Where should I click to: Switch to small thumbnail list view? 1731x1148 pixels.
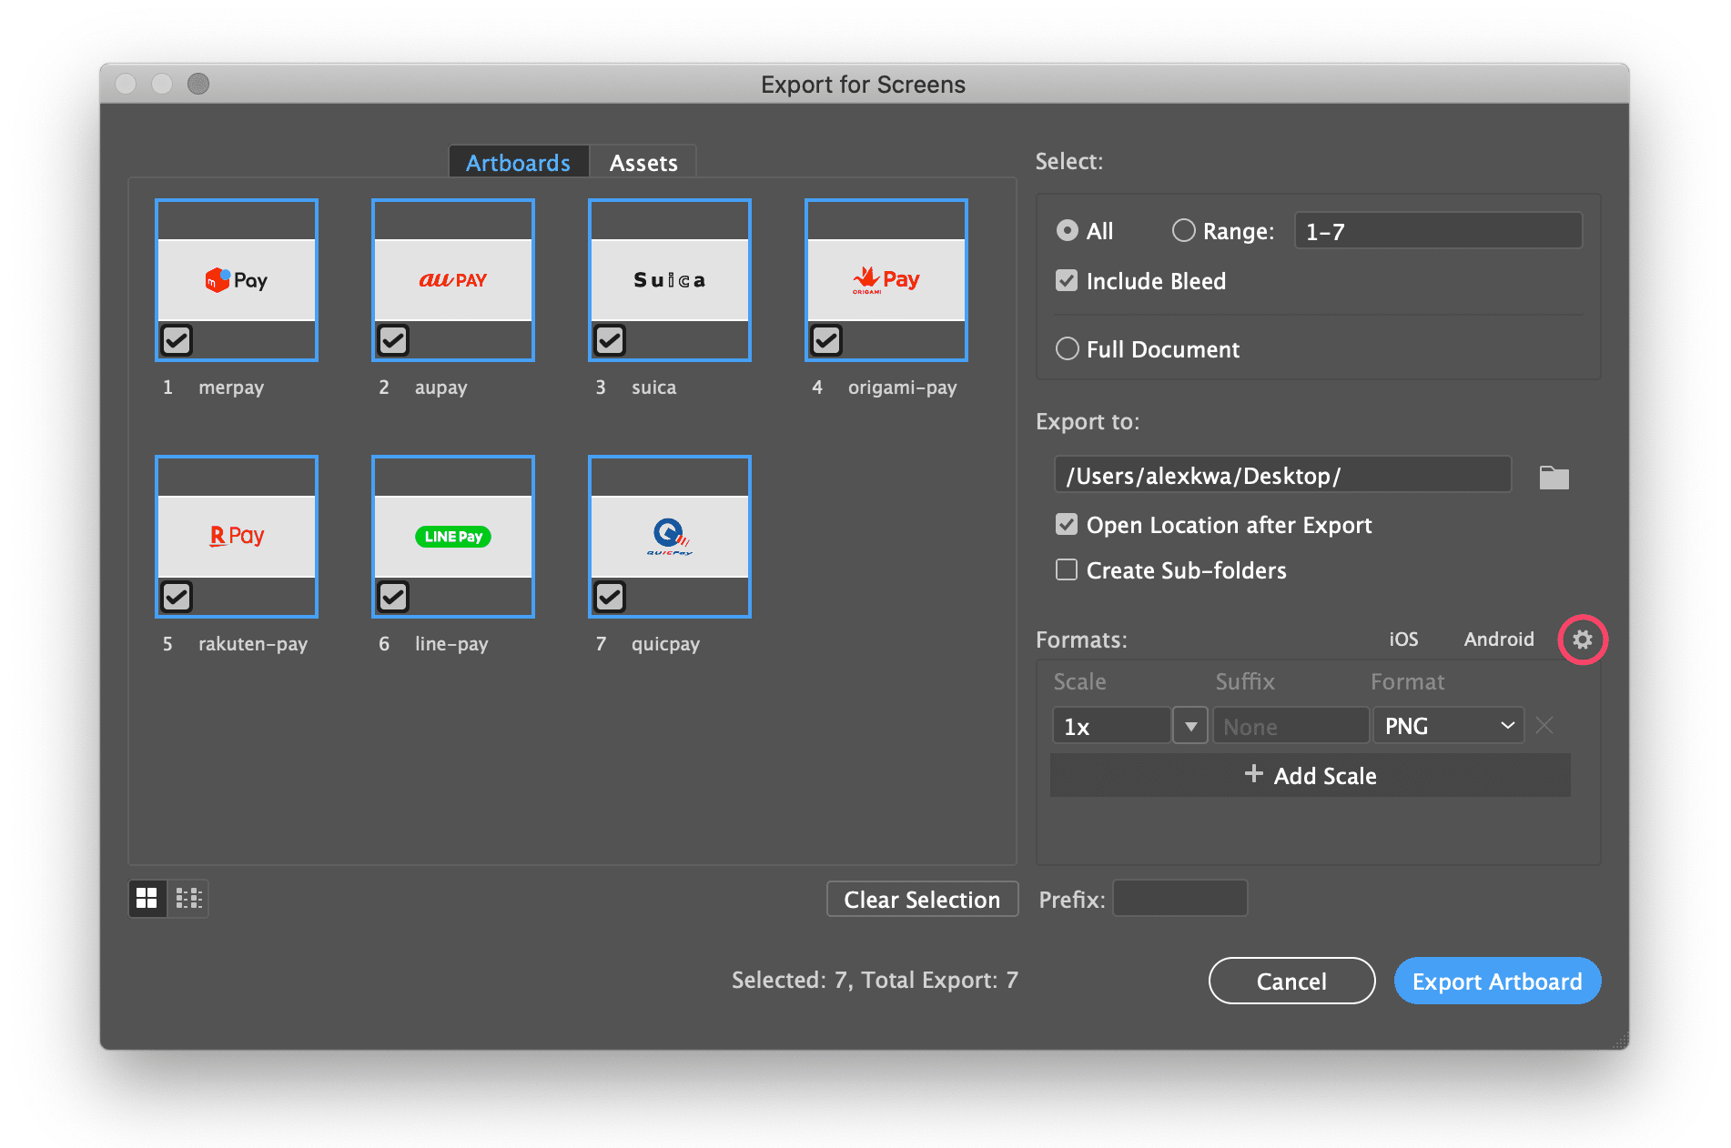tap(188, 899)
